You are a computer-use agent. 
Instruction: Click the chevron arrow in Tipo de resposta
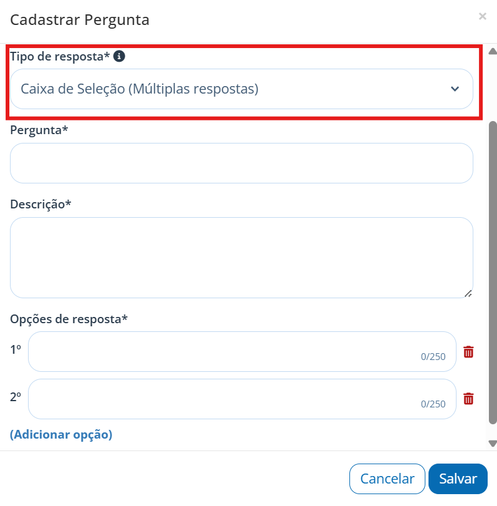pos(455,89)
